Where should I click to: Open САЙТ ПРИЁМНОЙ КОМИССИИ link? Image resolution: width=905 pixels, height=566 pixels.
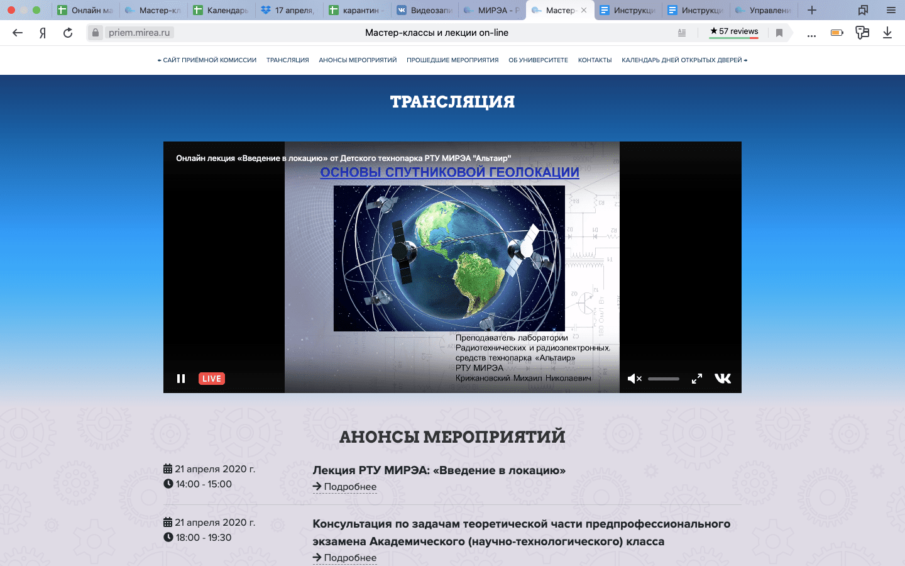click(207, 60)
